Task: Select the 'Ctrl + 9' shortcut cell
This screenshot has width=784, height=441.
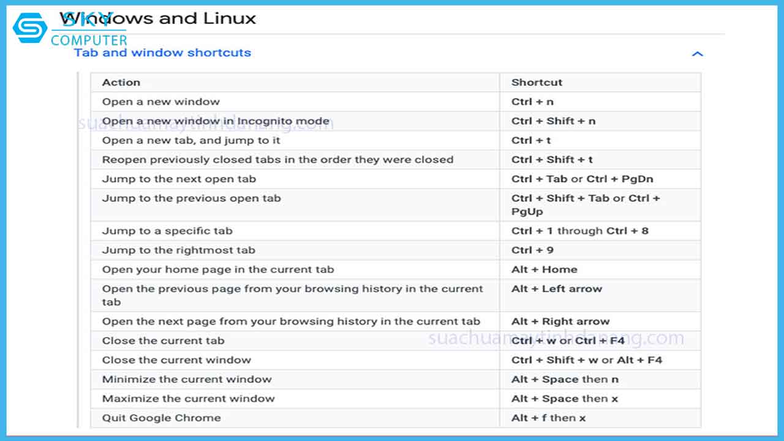Action: click(600, 250)
